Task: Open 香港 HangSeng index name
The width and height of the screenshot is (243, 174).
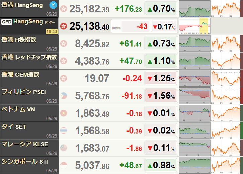Action: 22,5
